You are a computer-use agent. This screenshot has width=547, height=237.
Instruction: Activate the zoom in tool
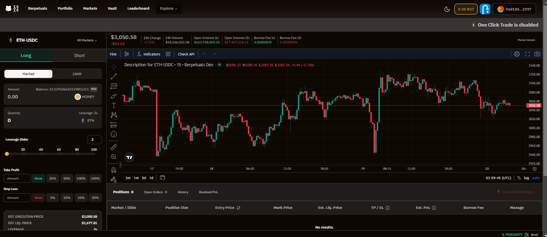[114, 156]
